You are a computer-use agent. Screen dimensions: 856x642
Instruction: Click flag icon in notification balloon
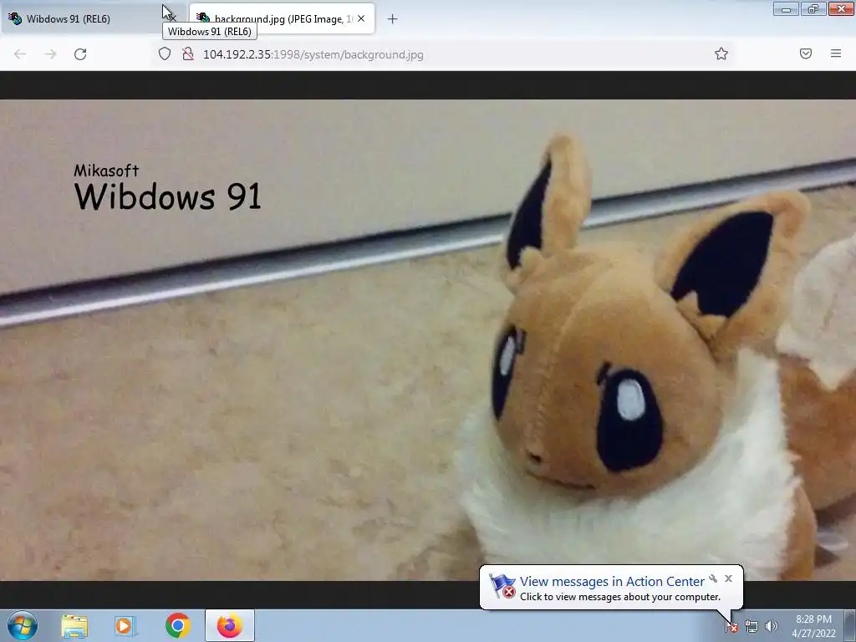[502, 585]
